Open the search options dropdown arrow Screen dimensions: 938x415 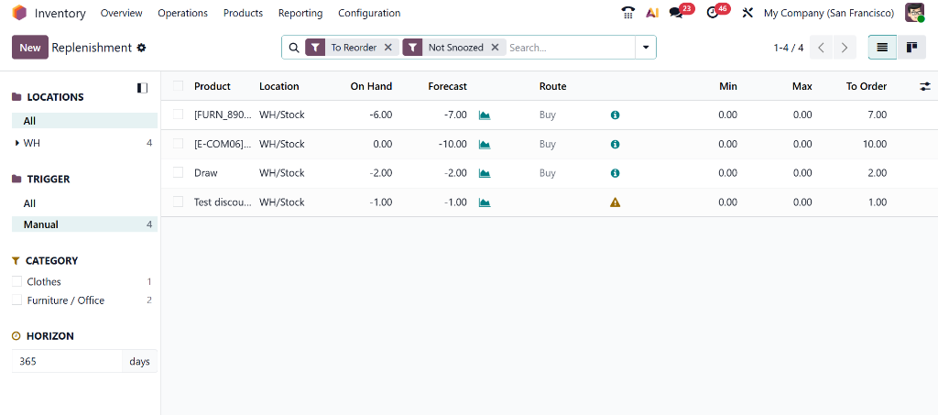tap(646, 48)
